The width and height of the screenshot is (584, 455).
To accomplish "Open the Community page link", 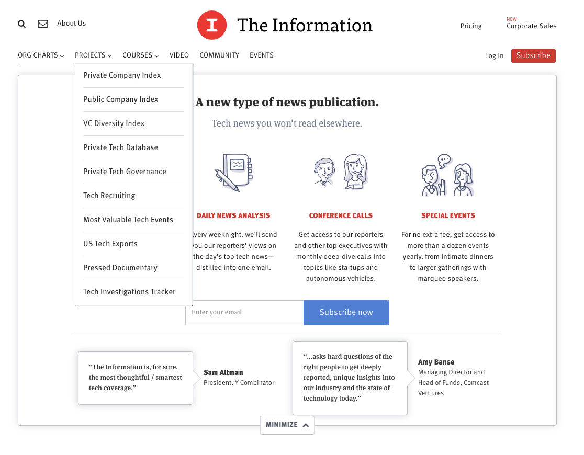I will (219, 55).
